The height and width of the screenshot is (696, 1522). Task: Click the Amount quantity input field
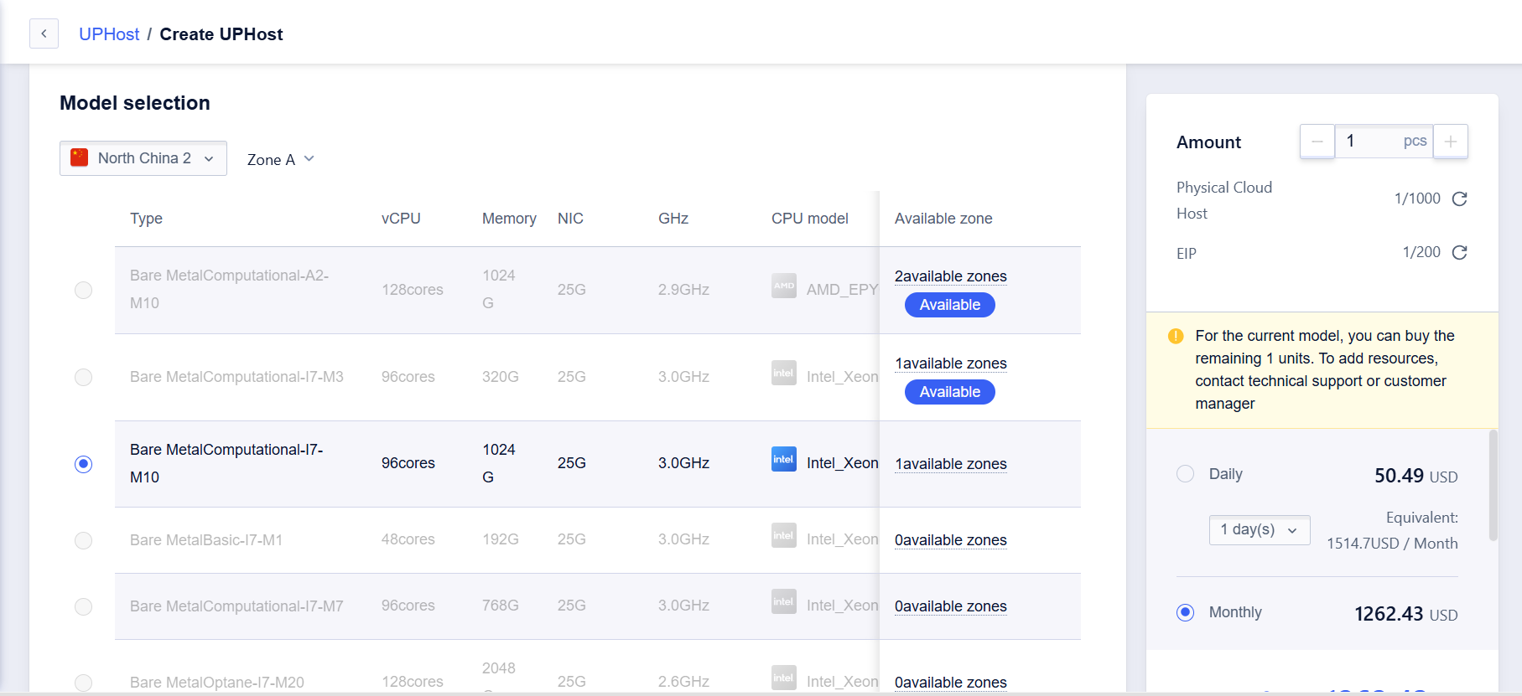click(x=1384, y=142)
